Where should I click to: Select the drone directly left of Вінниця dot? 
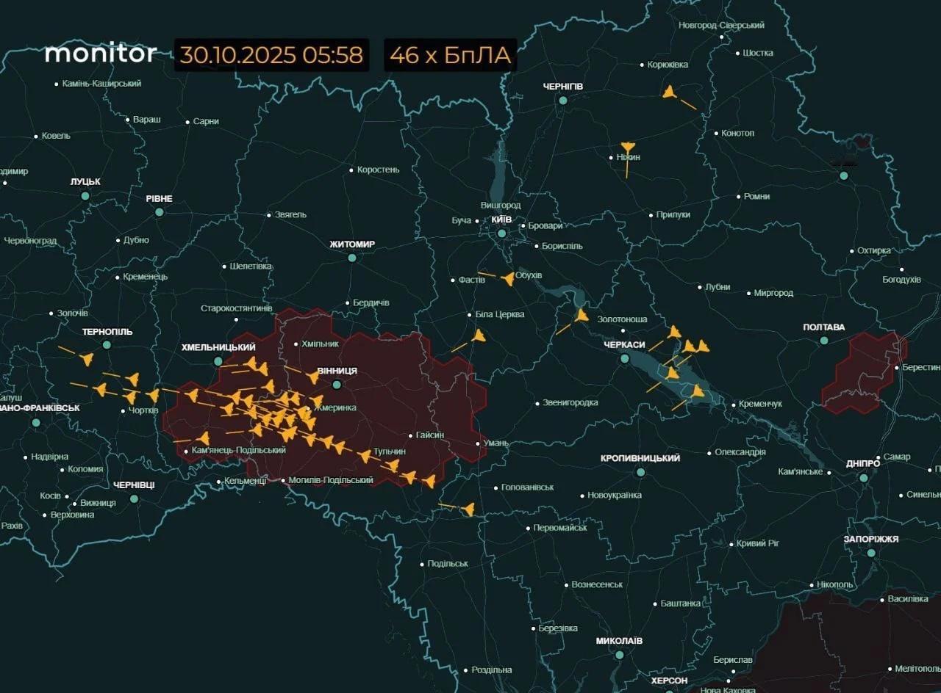click(x=313, y=377)
